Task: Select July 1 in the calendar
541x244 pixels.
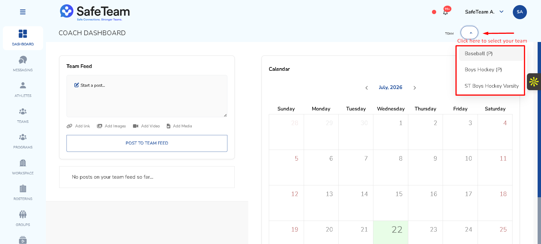Action: pos(391,132)
